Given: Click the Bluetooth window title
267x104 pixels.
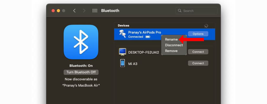Looking at the screenshot, I should 110,11.
